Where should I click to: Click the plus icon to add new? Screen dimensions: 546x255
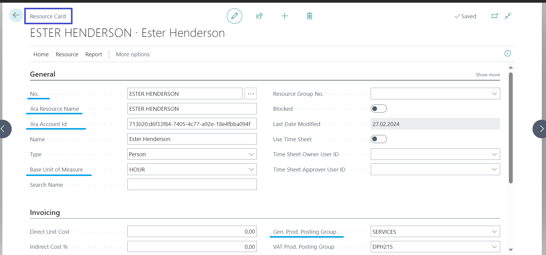point(284,16)
